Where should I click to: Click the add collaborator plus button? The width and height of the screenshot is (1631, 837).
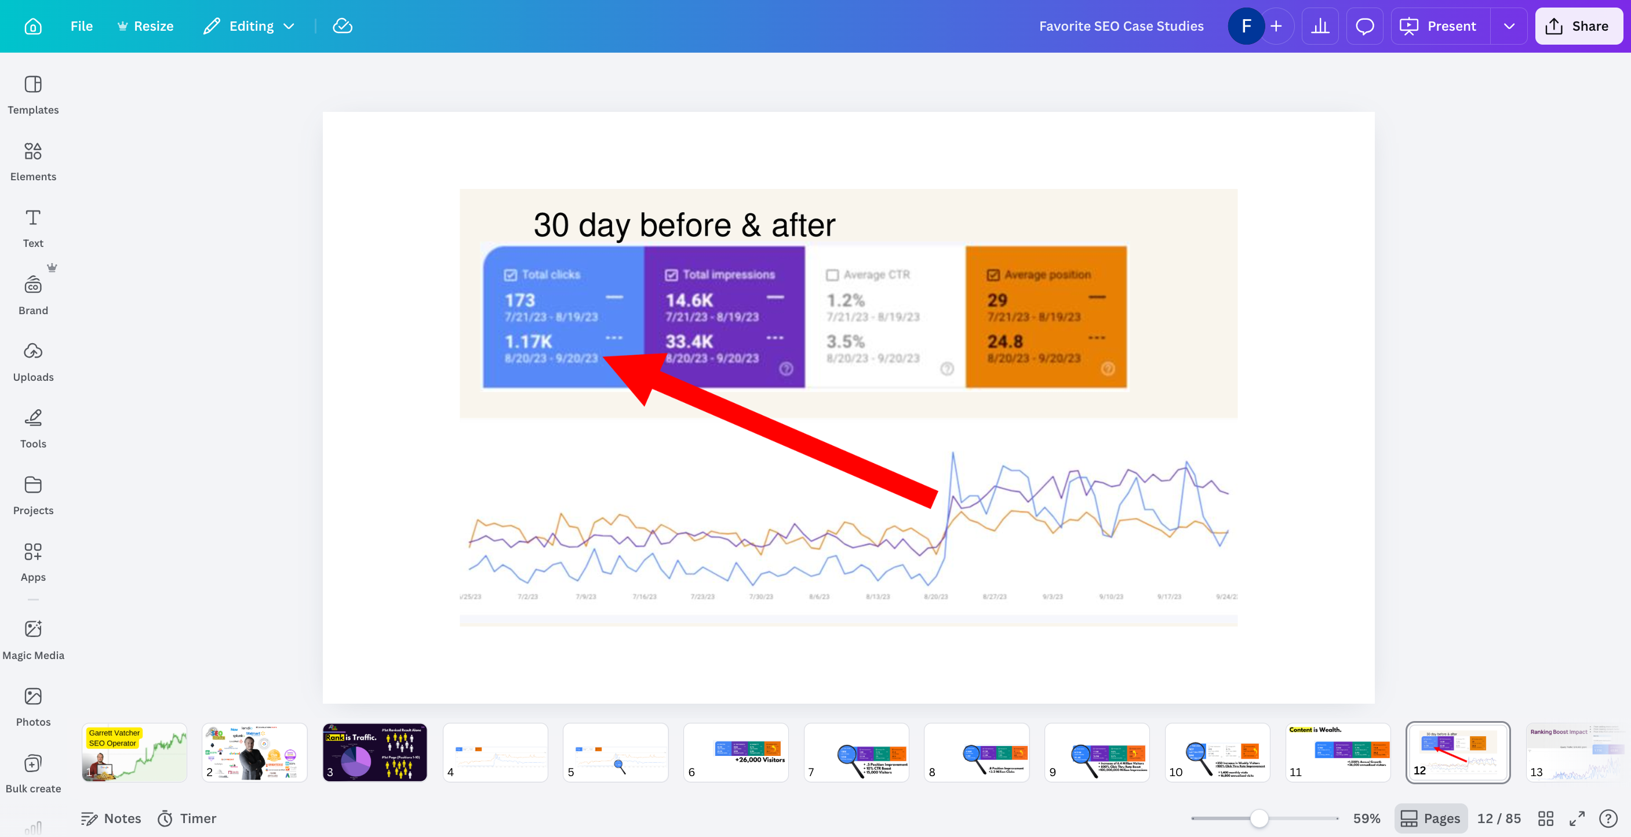click(x=1276, y=26)
